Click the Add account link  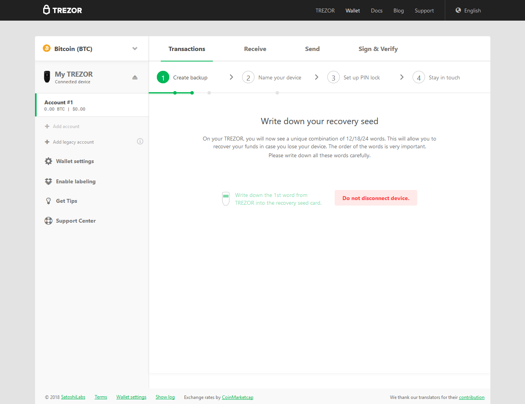pyautogui.click(x=66, y=126)
